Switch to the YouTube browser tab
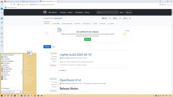Screen dimensions: 173x97 [x=12, y=1]
